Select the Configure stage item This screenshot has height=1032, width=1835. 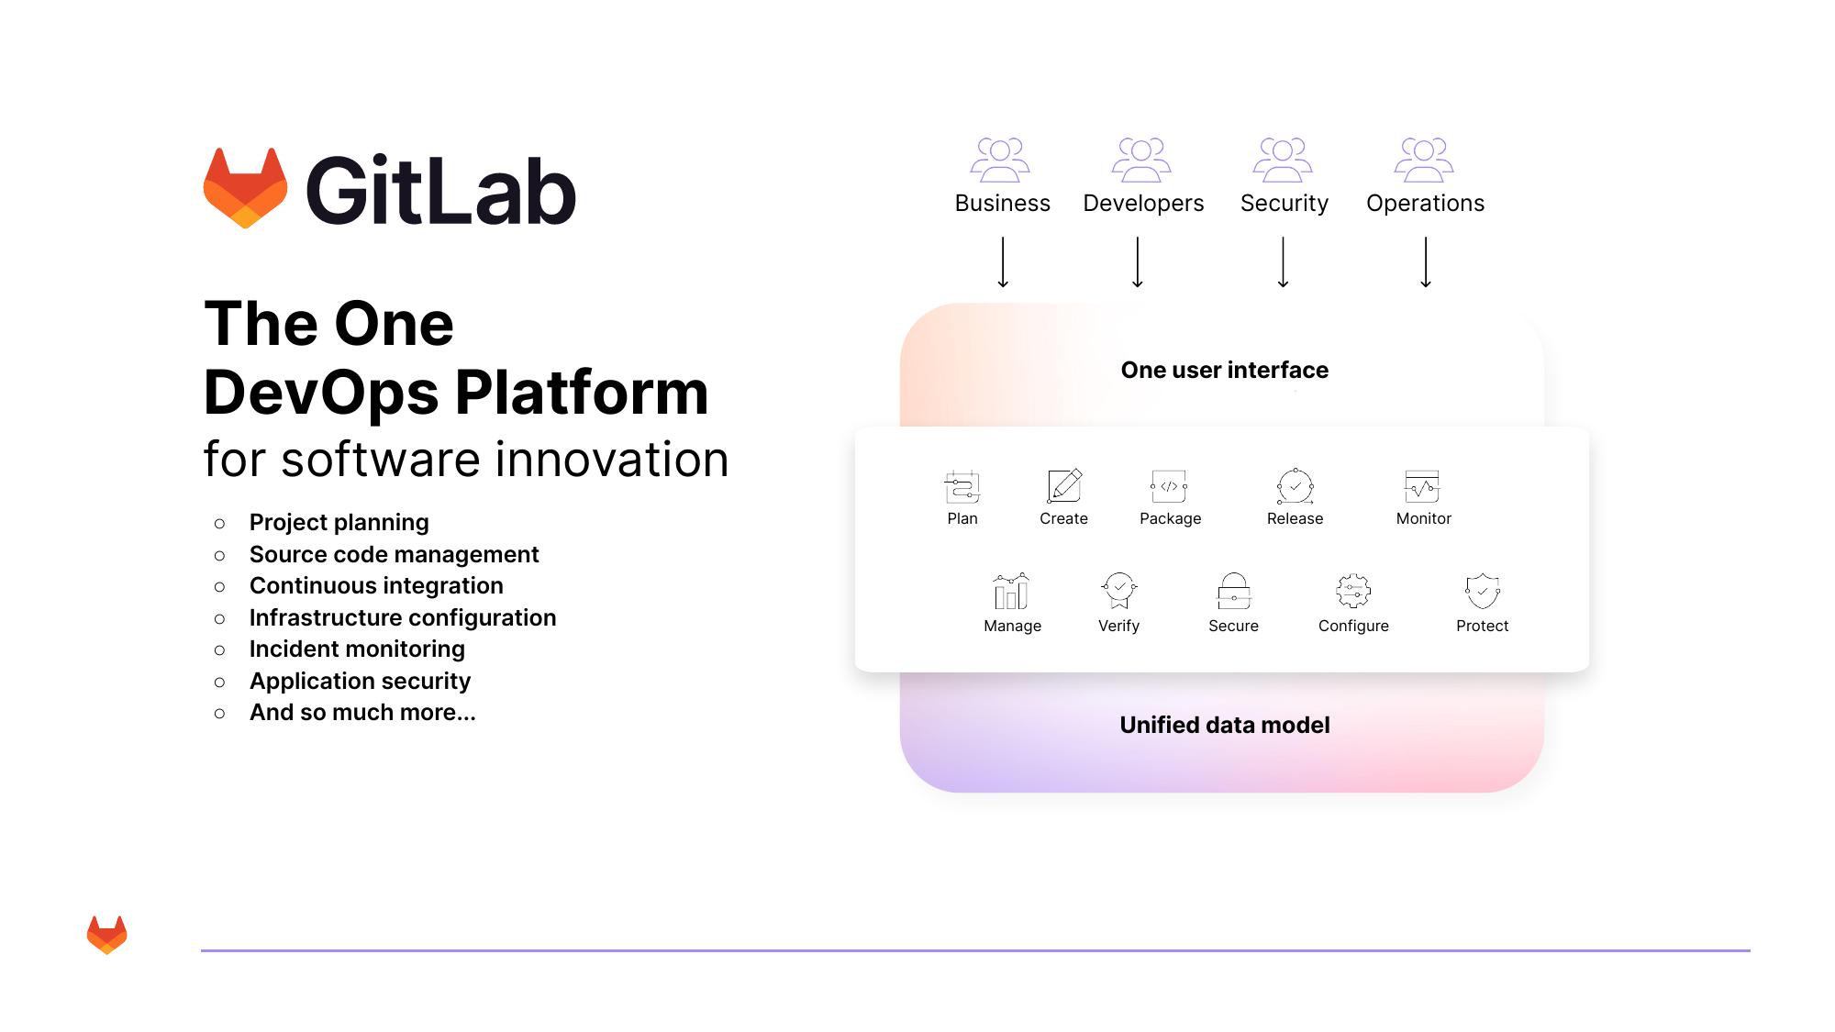(x=1352, y=605)
